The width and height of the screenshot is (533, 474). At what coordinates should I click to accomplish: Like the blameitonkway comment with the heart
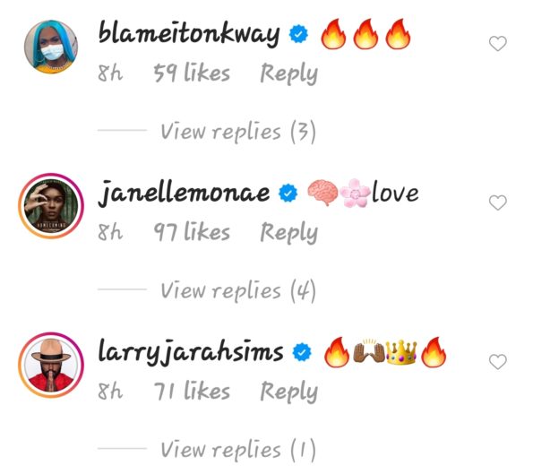[498, 44]
